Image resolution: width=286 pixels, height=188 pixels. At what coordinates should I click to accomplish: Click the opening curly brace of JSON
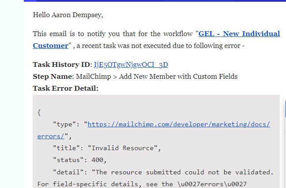pyautogui.click(x=39, y=112)
